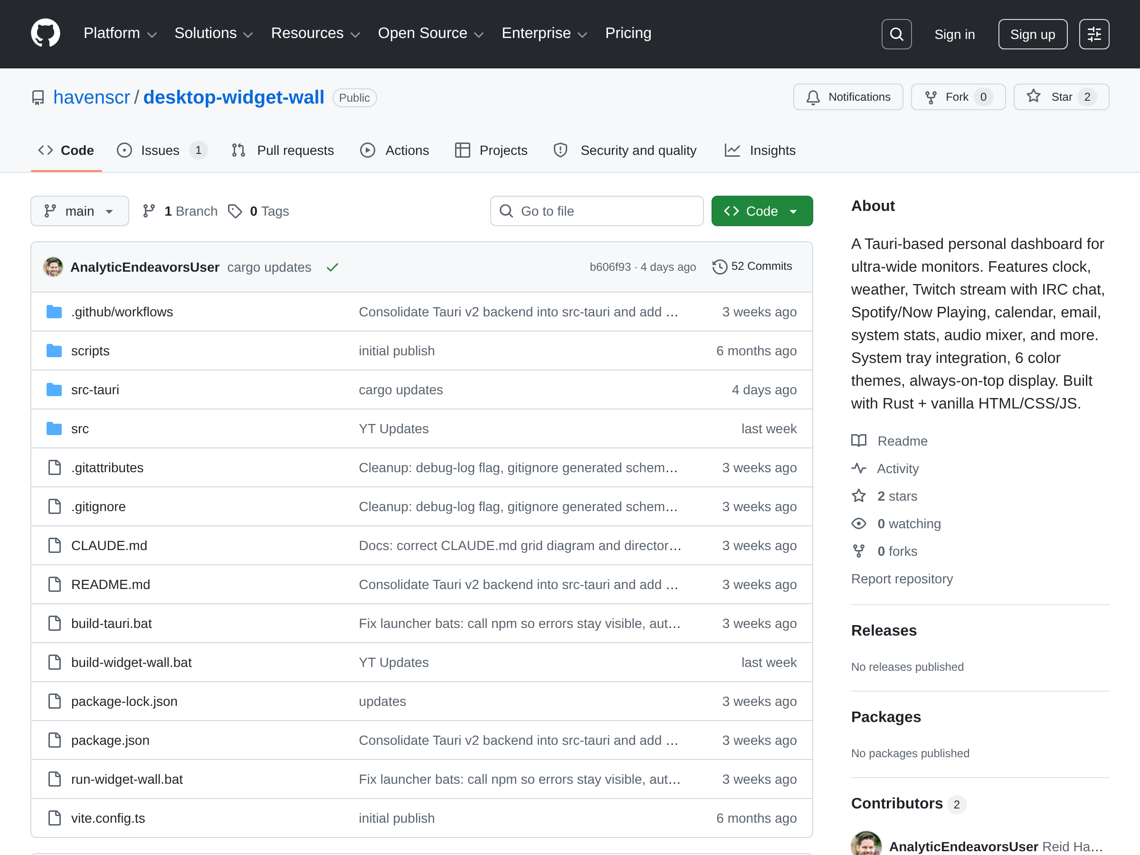Open the appearance settings icon in header
The width and height of the screenshot is (1140, 855).
click(x=1094, y=34)
